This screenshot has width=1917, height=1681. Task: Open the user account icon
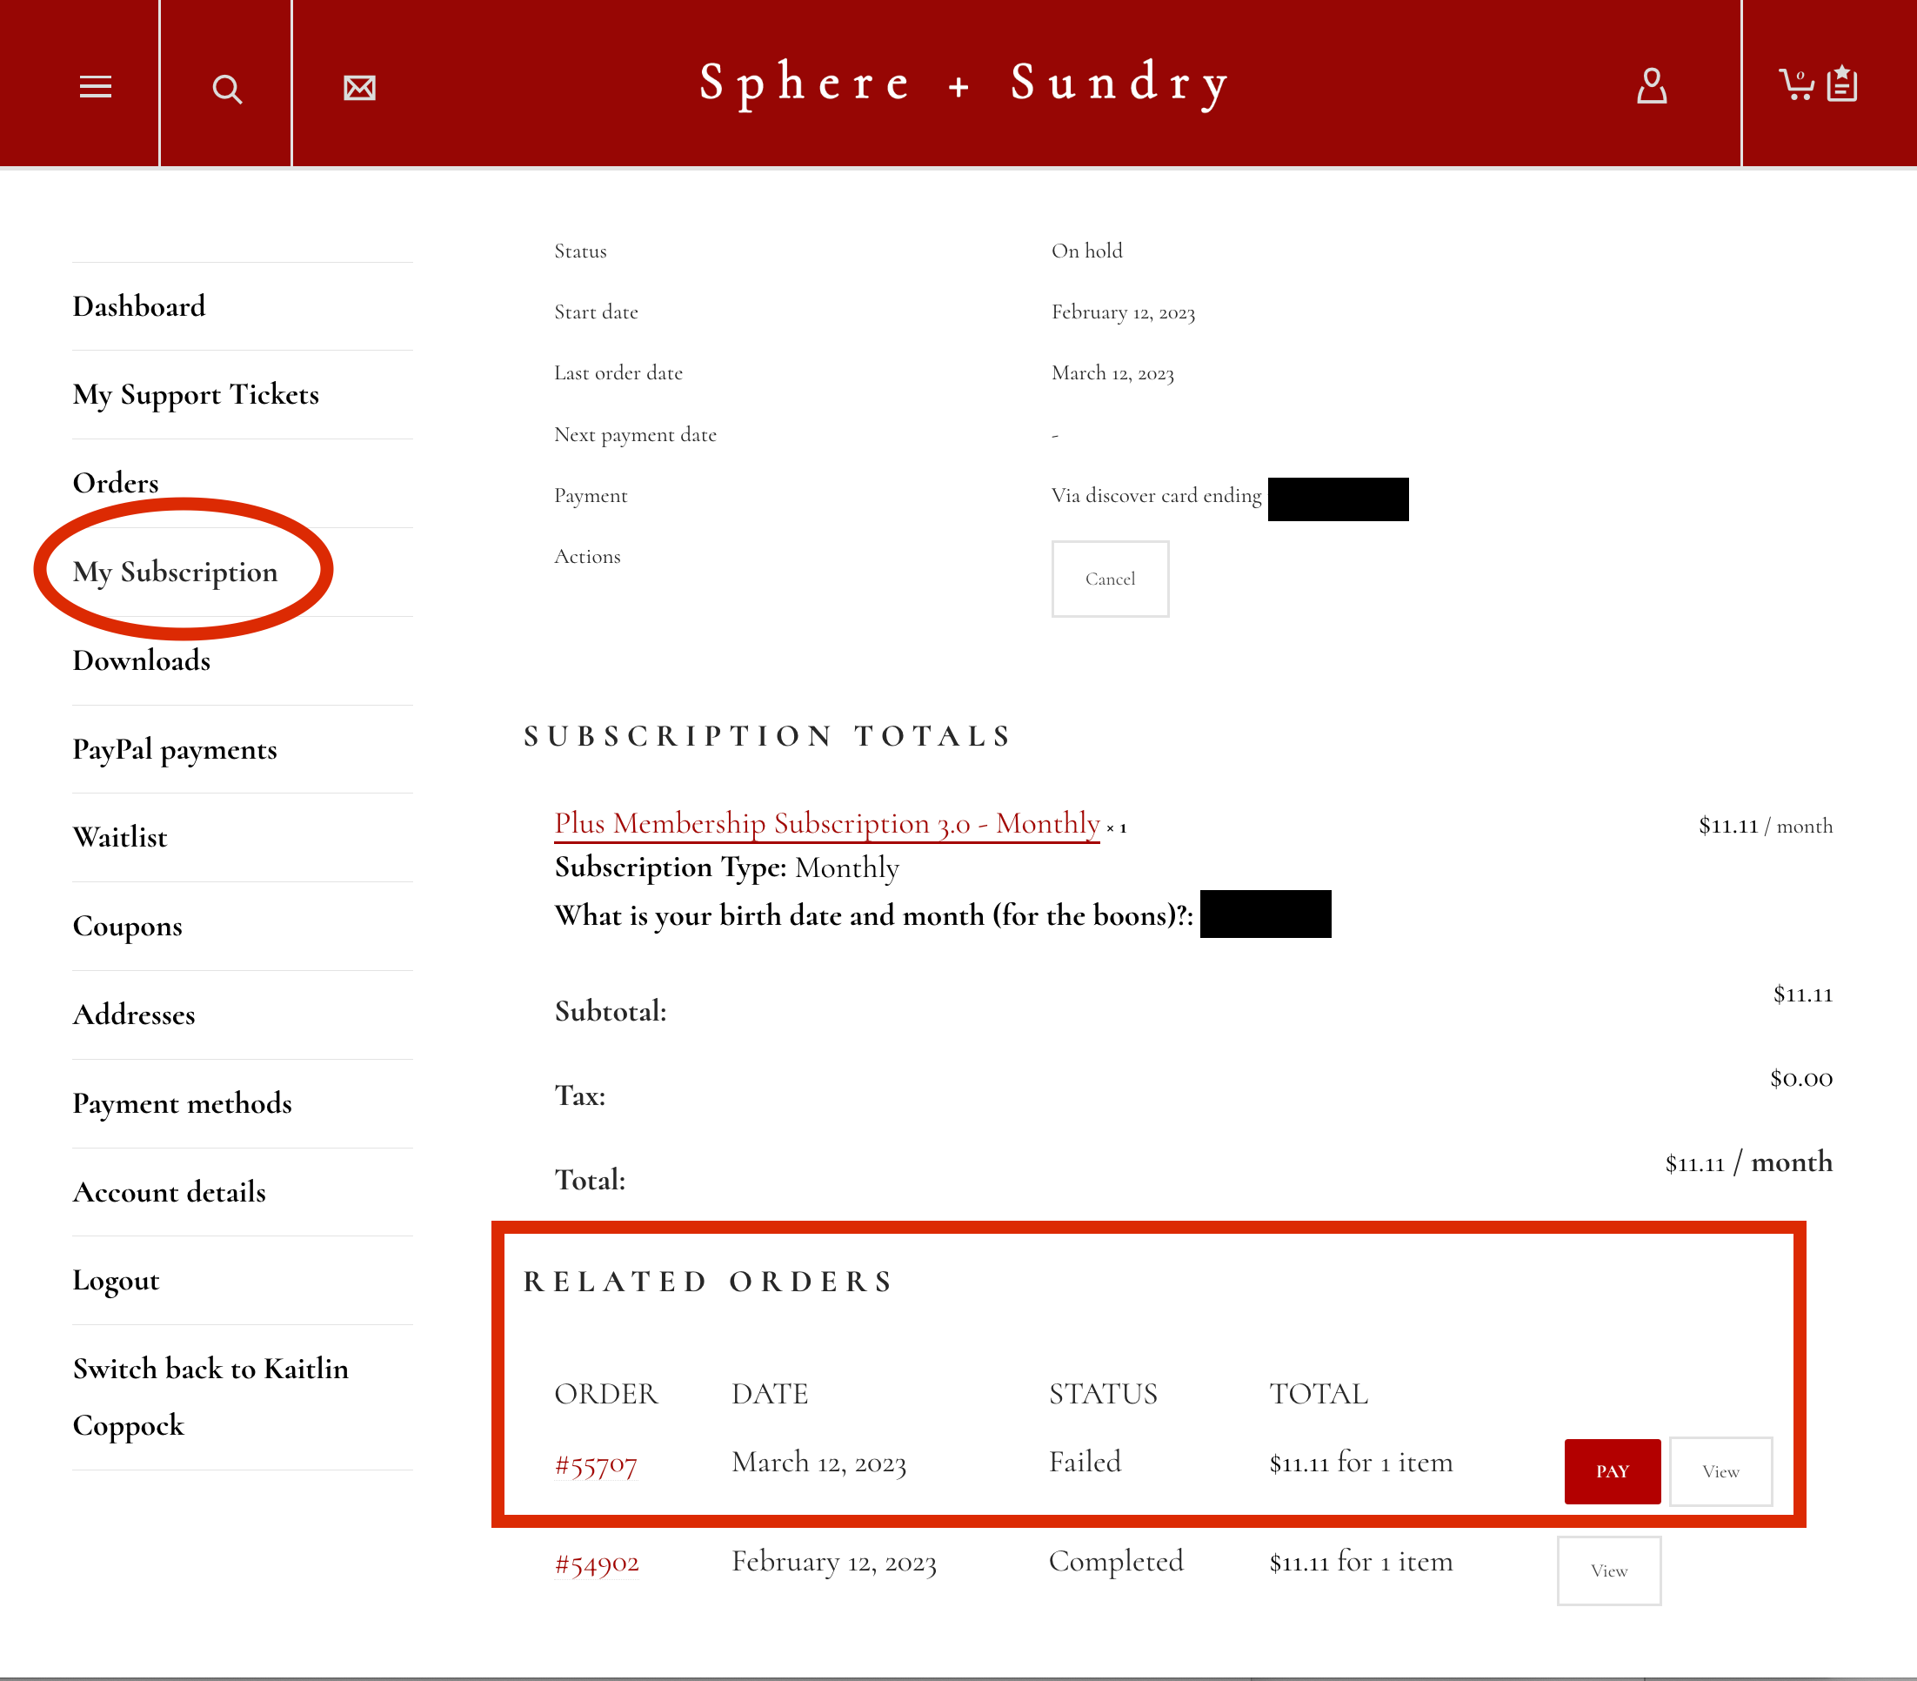coord(1652,85)
